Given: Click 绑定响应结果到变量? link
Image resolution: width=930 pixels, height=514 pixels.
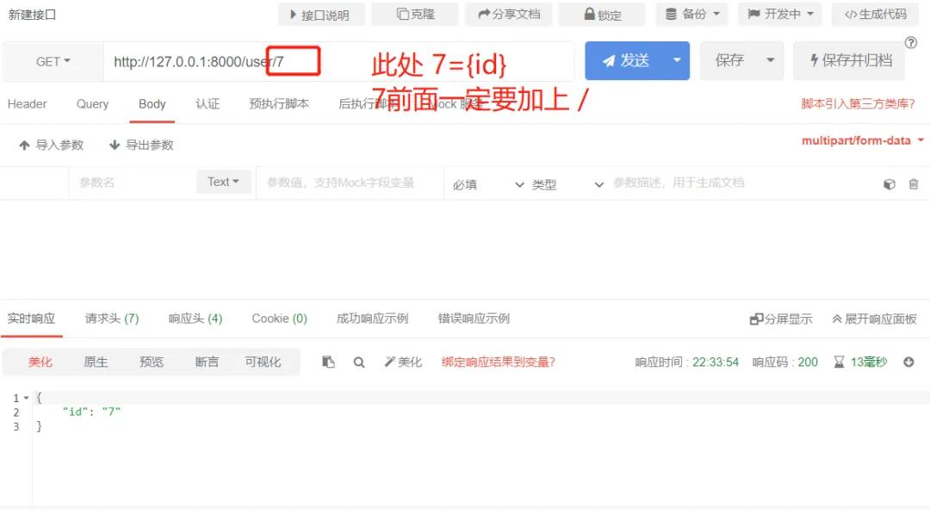Looking at the screenshot, I should 499,362.
